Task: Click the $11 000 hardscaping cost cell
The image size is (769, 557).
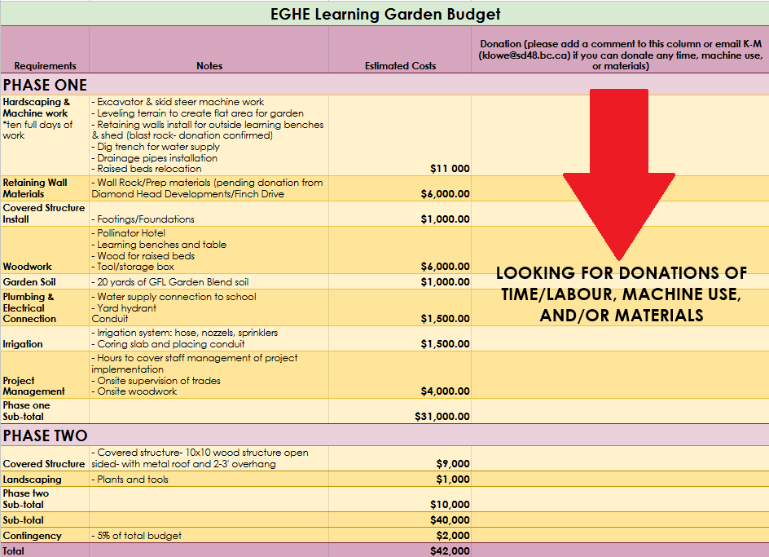Action: [450, 169]
